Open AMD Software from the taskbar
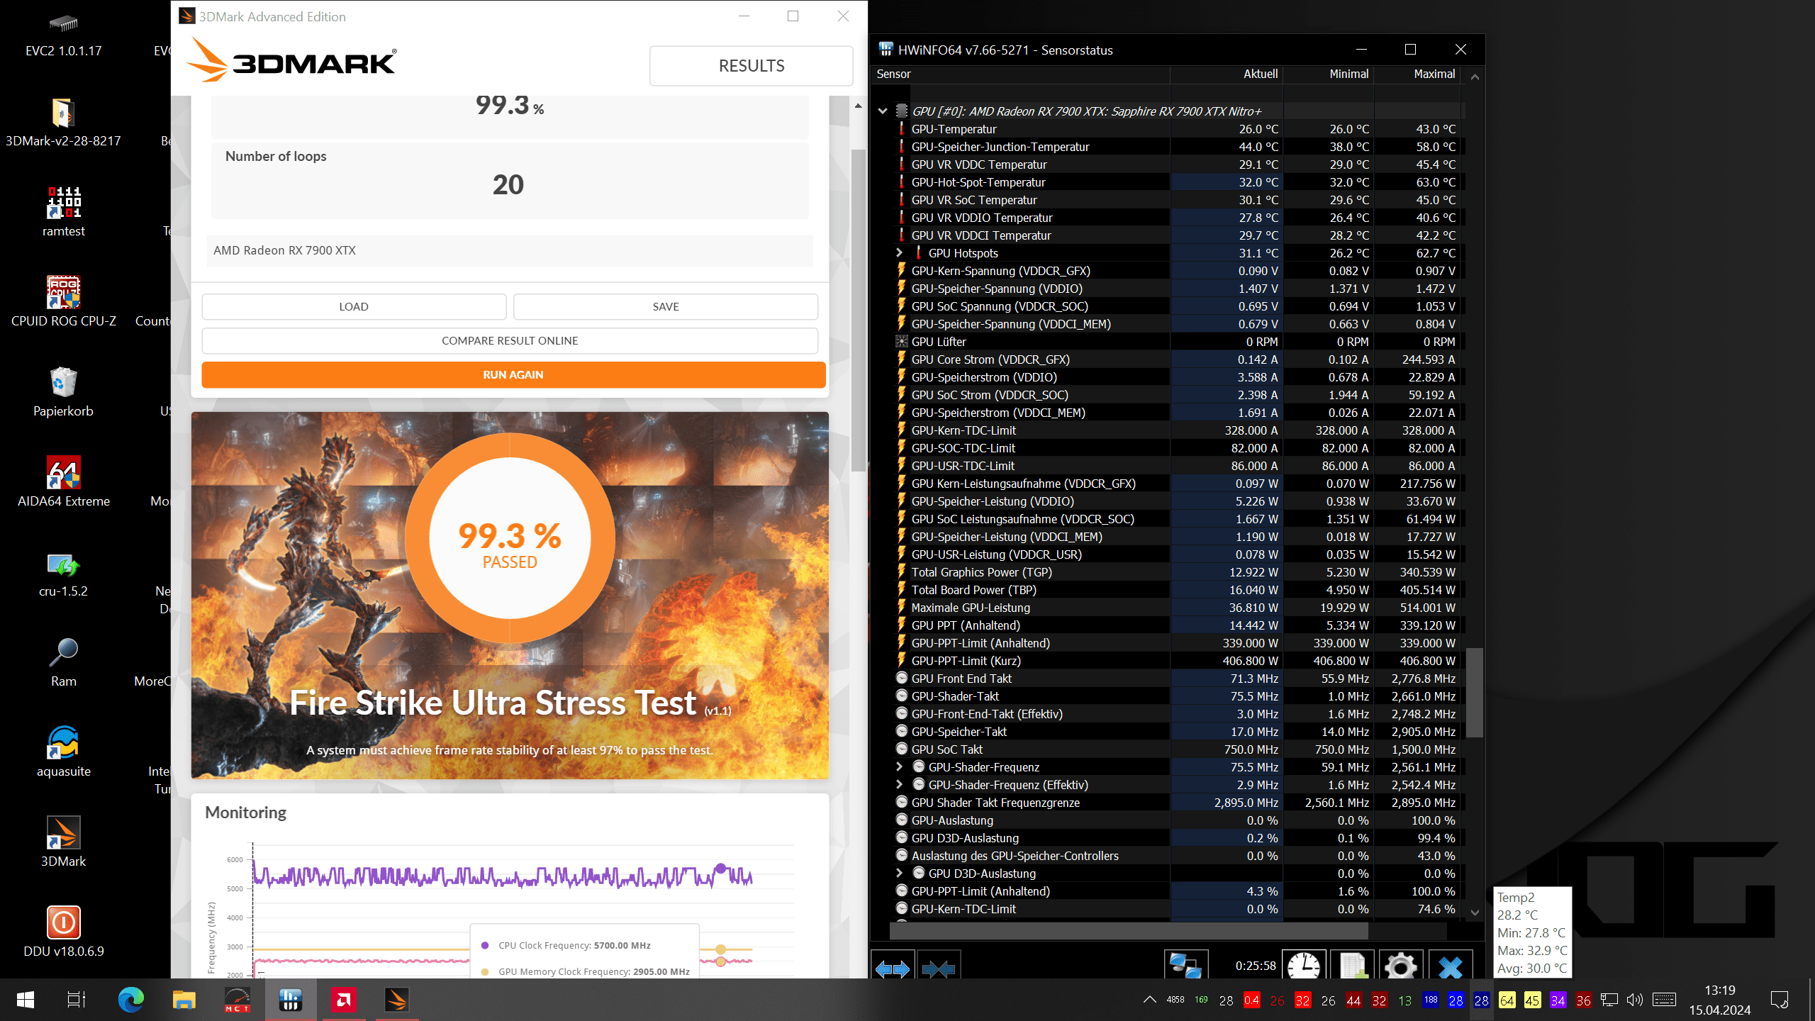Viewport: 1815px width, 1021px height. (344, 1000)
